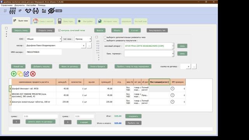Click the 'Оплата Кредита' button
The image size is (249, 140).
coord(98,66)
